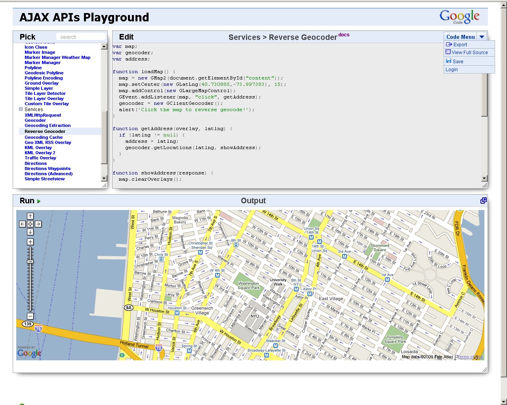The width and height of the screenshot is (507, 405).
Task: Open the Geocoding Cache sample
Action: tap(44, 137)
